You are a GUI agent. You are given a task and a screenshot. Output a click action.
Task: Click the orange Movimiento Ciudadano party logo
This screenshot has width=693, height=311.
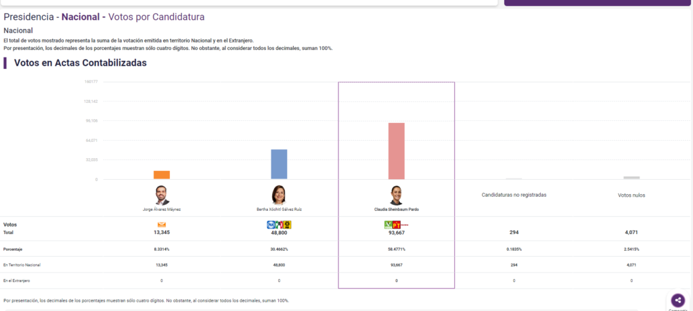[x=162, y=224]
